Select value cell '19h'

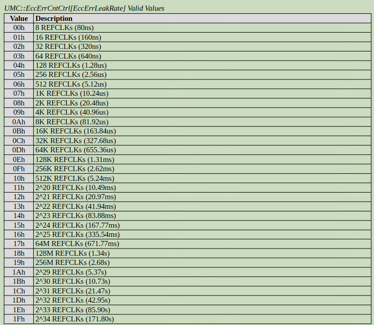pyautogui.click(x=19, y=263)
